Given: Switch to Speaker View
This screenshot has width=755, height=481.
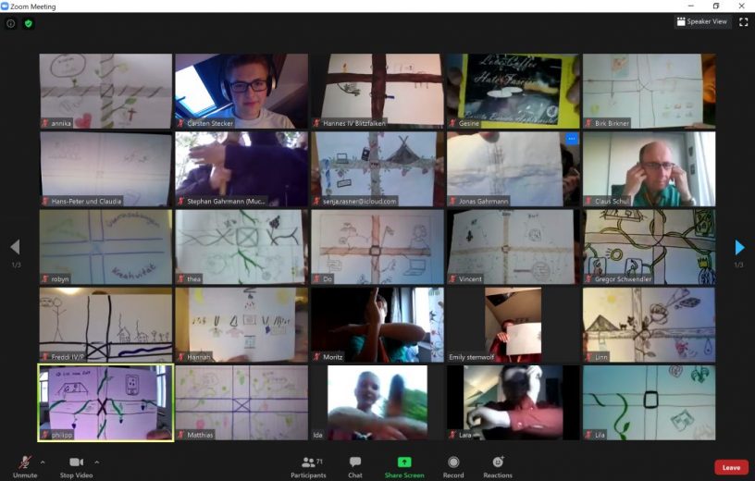Looking at the screenshot, I should [x=702, y=21].
